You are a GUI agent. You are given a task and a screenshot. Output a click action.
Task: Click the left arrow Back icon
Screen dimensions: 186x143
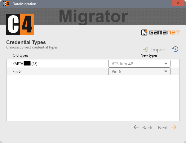pos(136,127)
